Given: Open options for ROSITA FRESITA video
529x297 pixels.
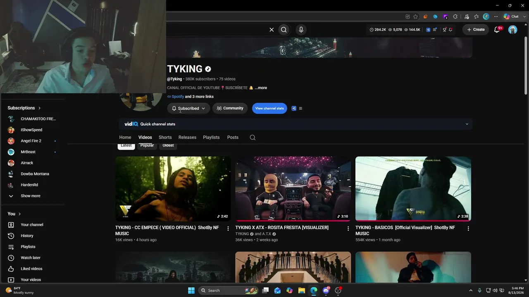Looking at the screenshot, I should click(x=348, y=229).
